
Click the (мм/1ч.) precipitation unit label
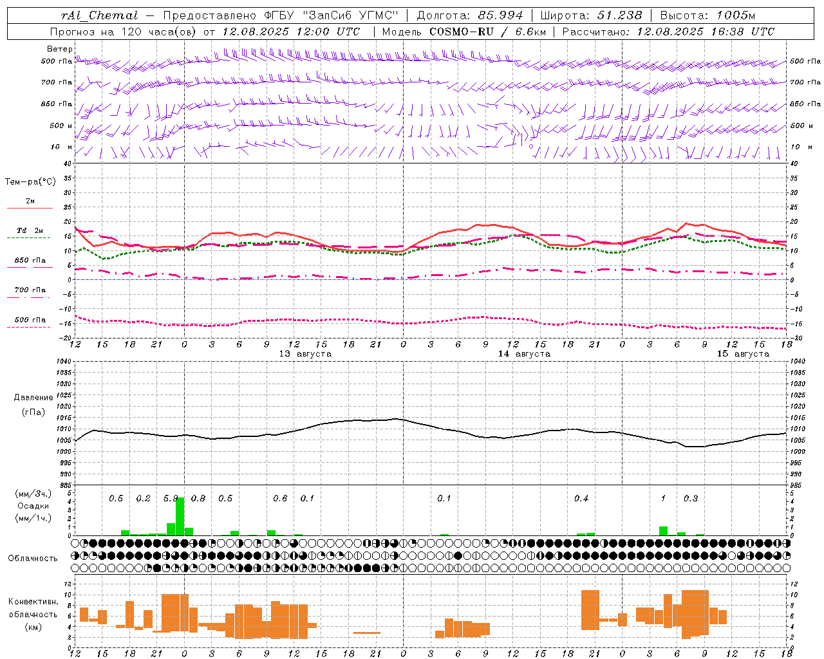click(33, 518)
